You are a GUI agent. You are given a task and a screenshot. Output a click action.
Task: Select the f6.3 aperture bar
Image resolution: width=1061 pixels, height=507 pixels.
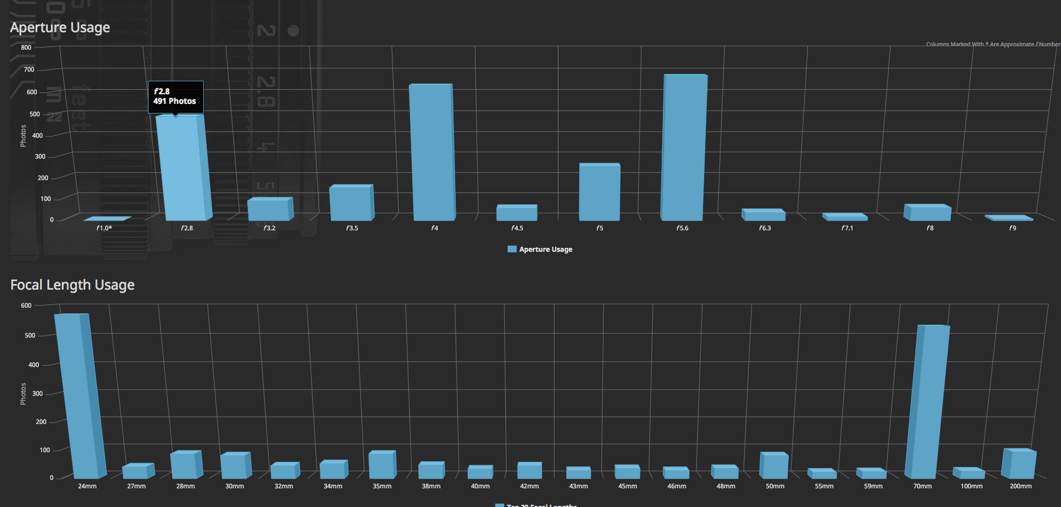[x=765, y=215]
